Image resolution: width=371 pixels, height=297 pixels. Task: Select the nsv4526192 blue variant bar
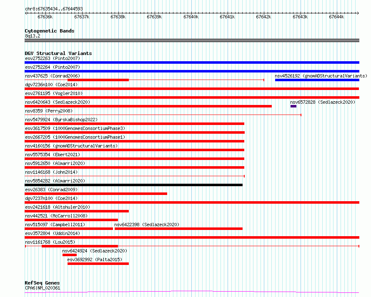coord(317,80)
